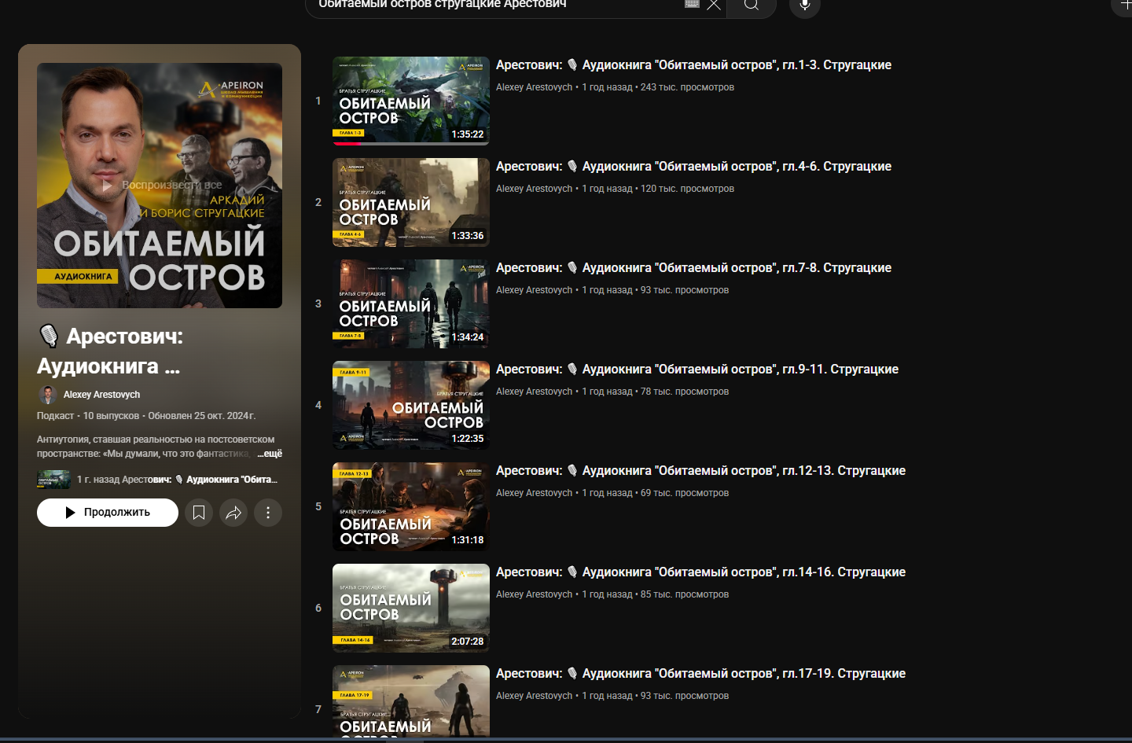Click the voice search microphone icon

click(804, 6)
